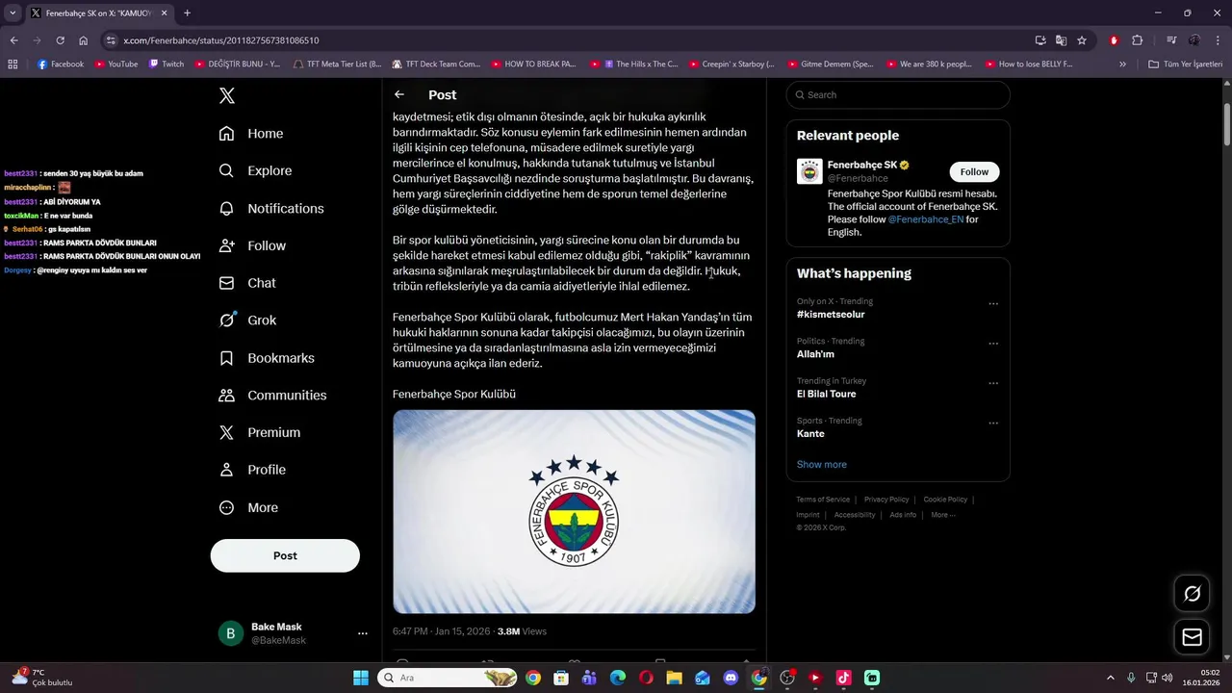Open Bookmarks in the X sidebar

click(267, 358)
